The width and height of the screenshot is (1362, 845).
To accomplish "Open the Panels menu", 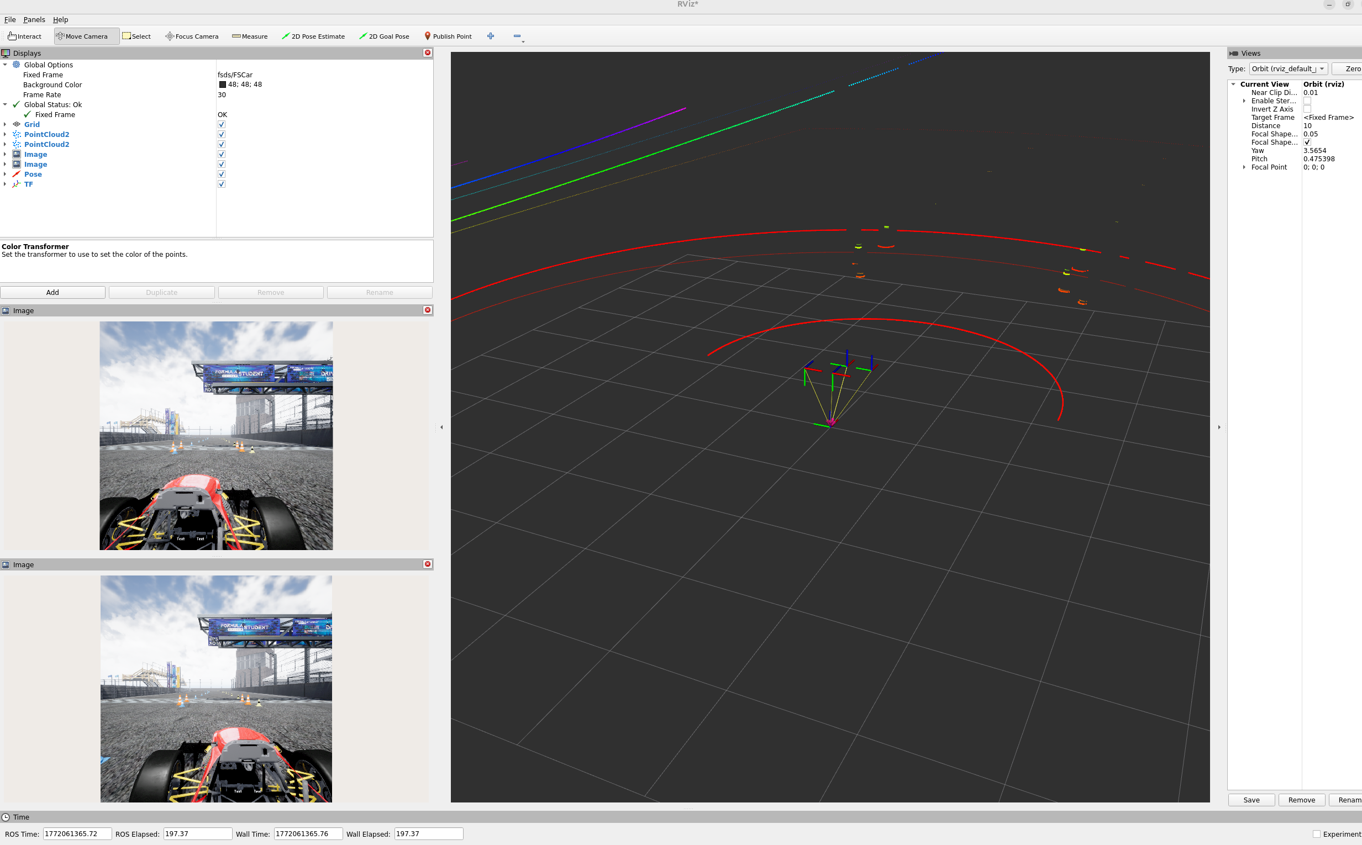I will coord(34,19).
